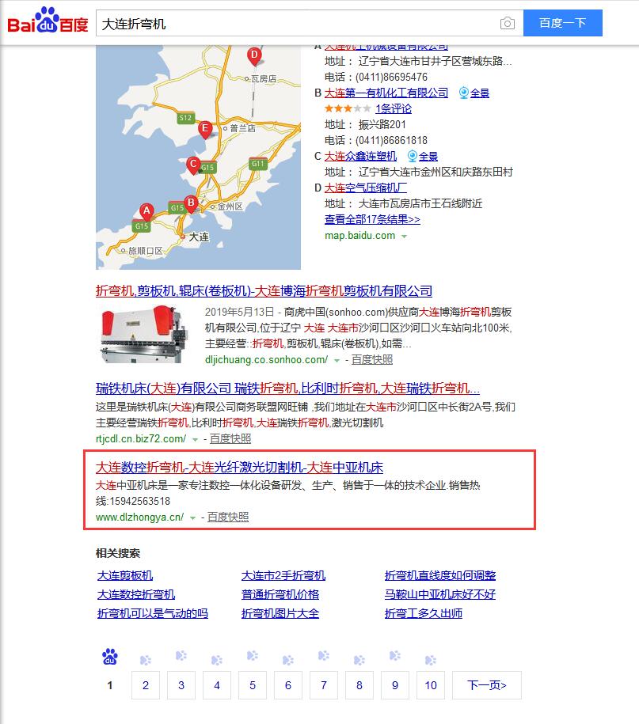The width and height of the screenshot is (639, 724).
Task: Open related search 折弯机直线度如何调整
Action: tap(440, 576)
